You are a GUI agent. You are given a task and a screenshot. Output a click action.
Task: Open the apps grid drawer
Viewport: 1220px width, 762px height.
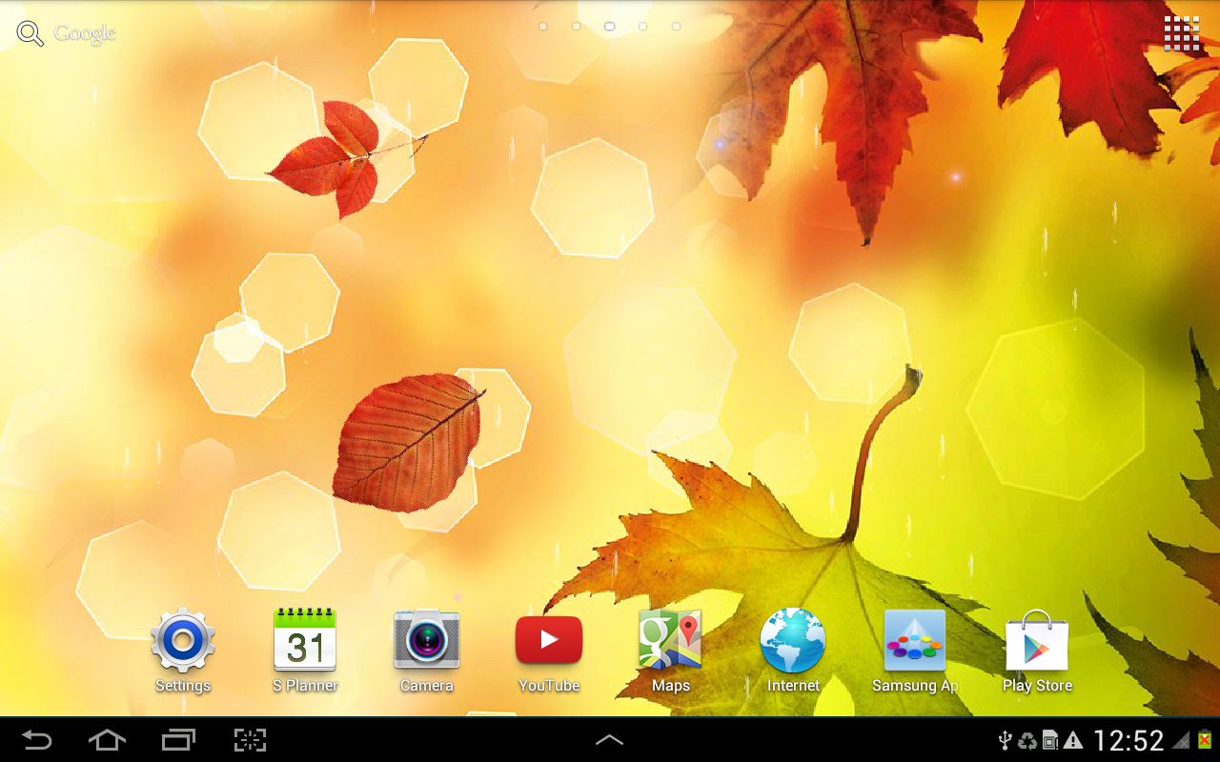1182,33
